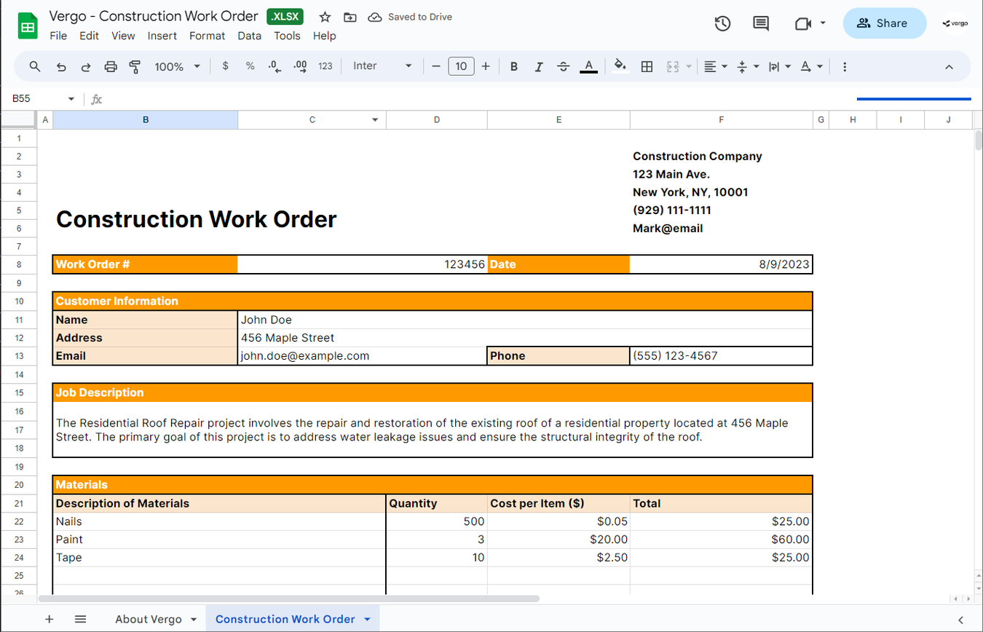
Task: Open the column C dropdown arrow
Action: point(374,119)
